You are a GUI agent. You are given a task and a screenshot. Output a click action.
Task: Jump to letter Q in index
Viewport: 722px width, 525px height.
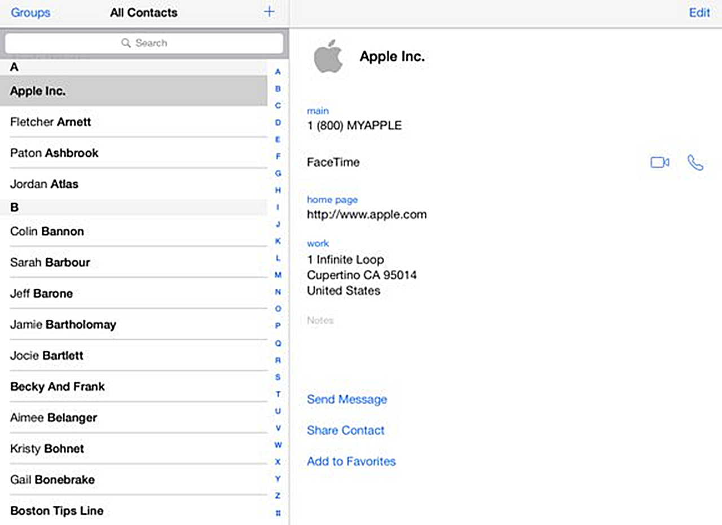(278, 343)
